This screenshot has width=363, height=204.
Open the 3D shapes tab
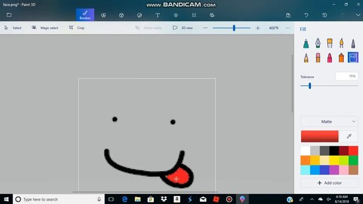[121, 15]
